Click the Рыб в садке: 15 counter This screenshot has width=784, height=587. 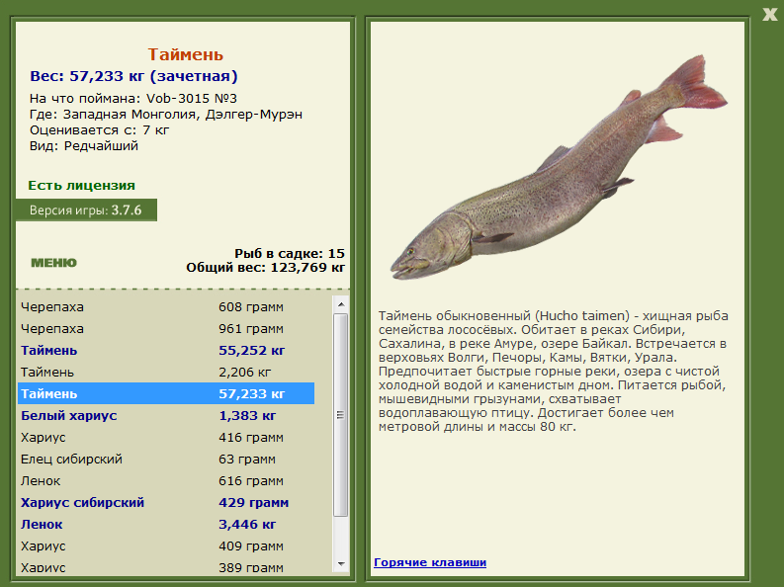coord(290,253)
